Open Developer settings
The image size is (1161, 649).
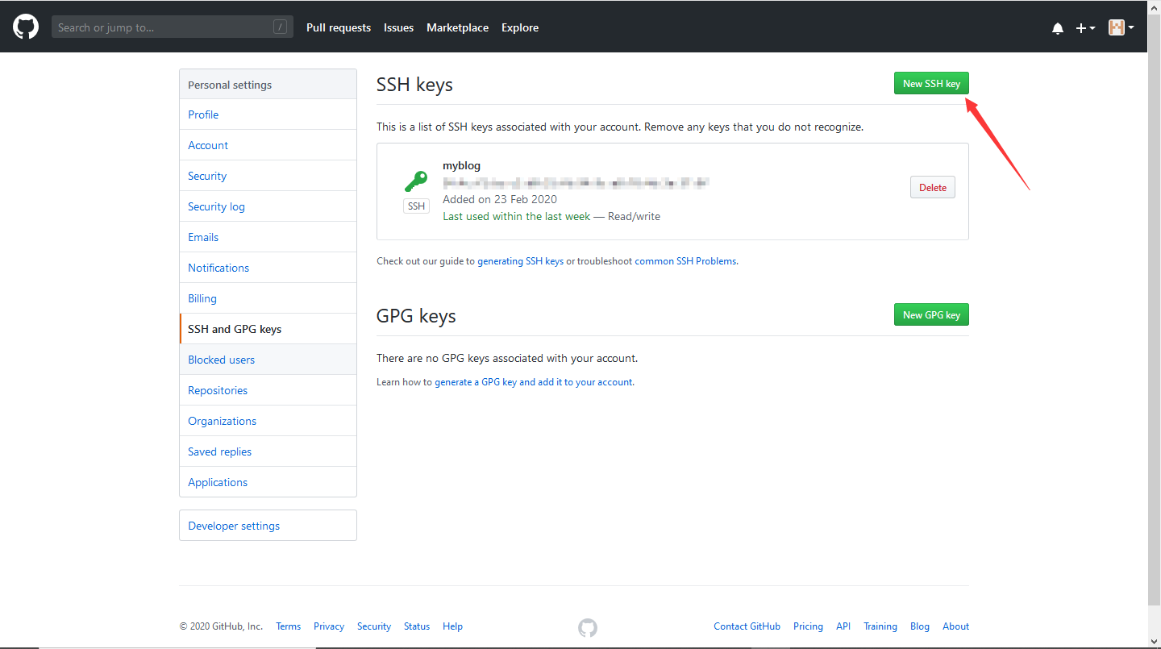[x=268, y=526]
